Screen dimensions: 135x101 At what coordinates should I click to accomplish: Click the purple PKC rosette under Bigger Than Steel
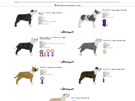(104, 23)
